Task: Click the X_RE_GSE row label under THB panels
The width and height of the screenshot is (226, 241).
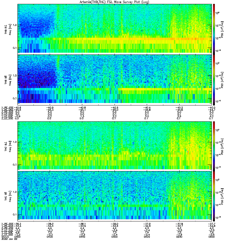Action: point(7,108)
